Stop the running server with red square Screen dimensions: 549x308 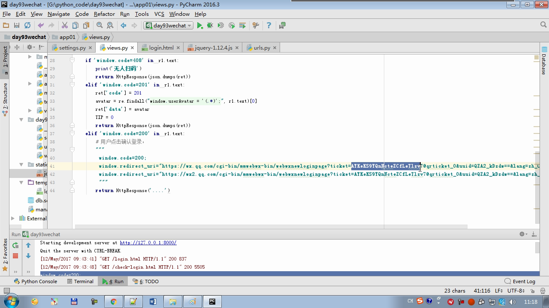coord(15,256)
